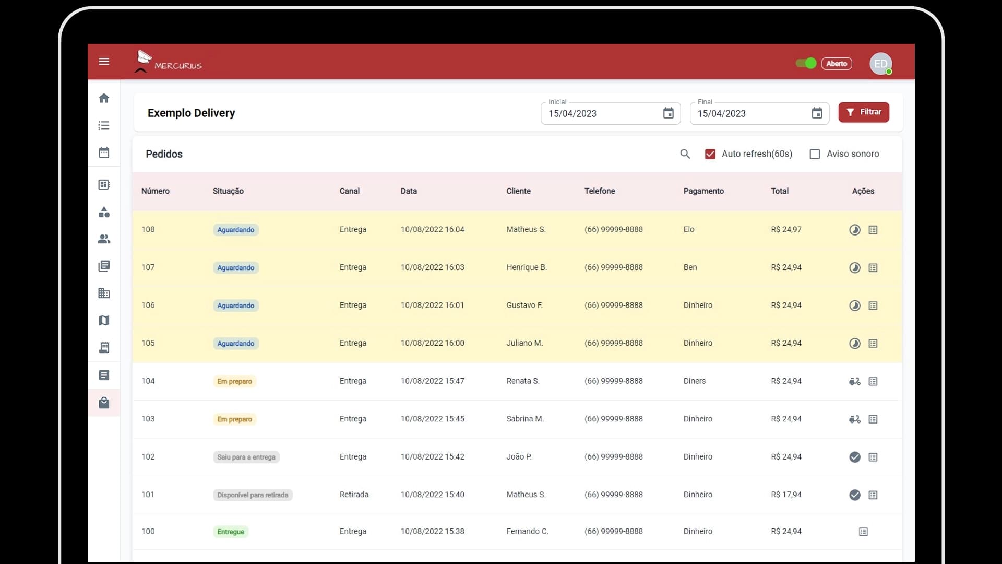View details of order 100

pos(863,532)
